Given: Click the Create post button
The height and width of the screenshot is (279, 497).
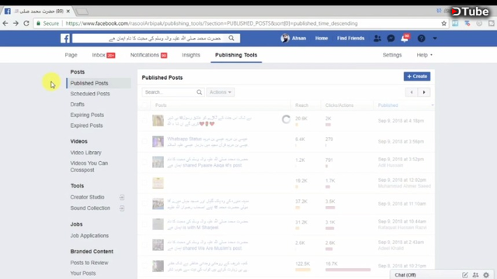Looking at the screenshot, I should click(417, 77).
